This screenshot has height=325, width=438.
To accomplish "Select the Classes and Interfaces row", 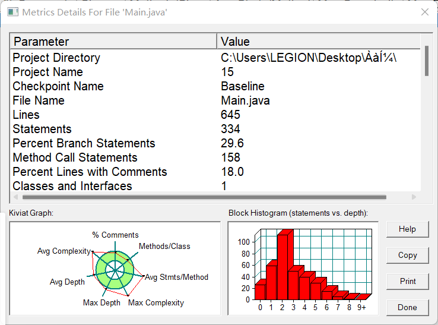I will pos(215,186).
